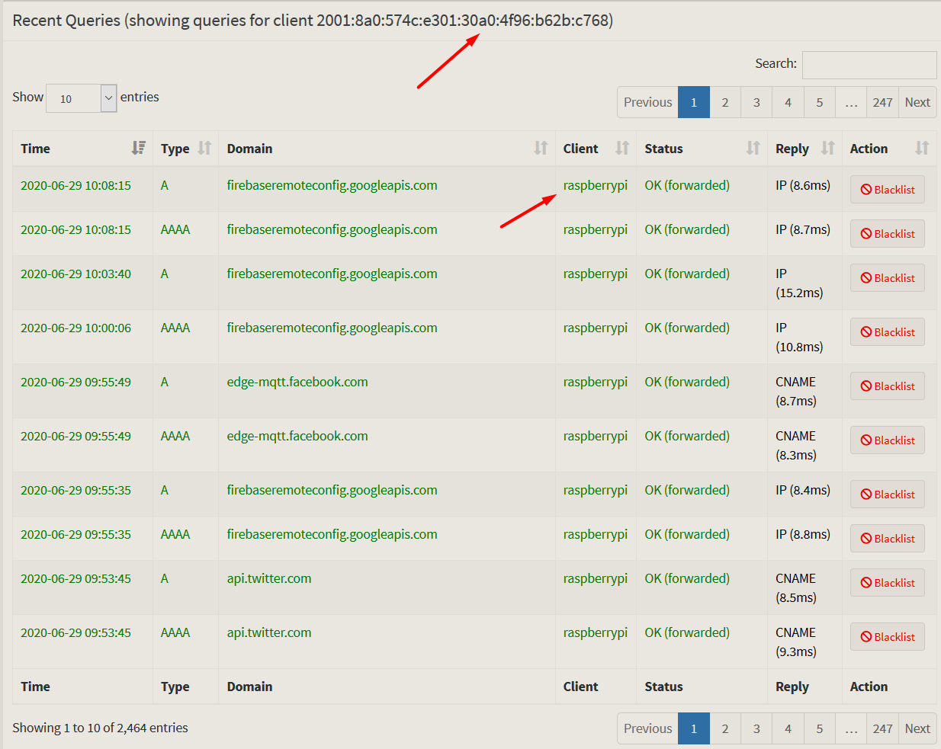Click firebaseremoteconfig.googleapis.com domain at 10:00:06

pos(332,328)
